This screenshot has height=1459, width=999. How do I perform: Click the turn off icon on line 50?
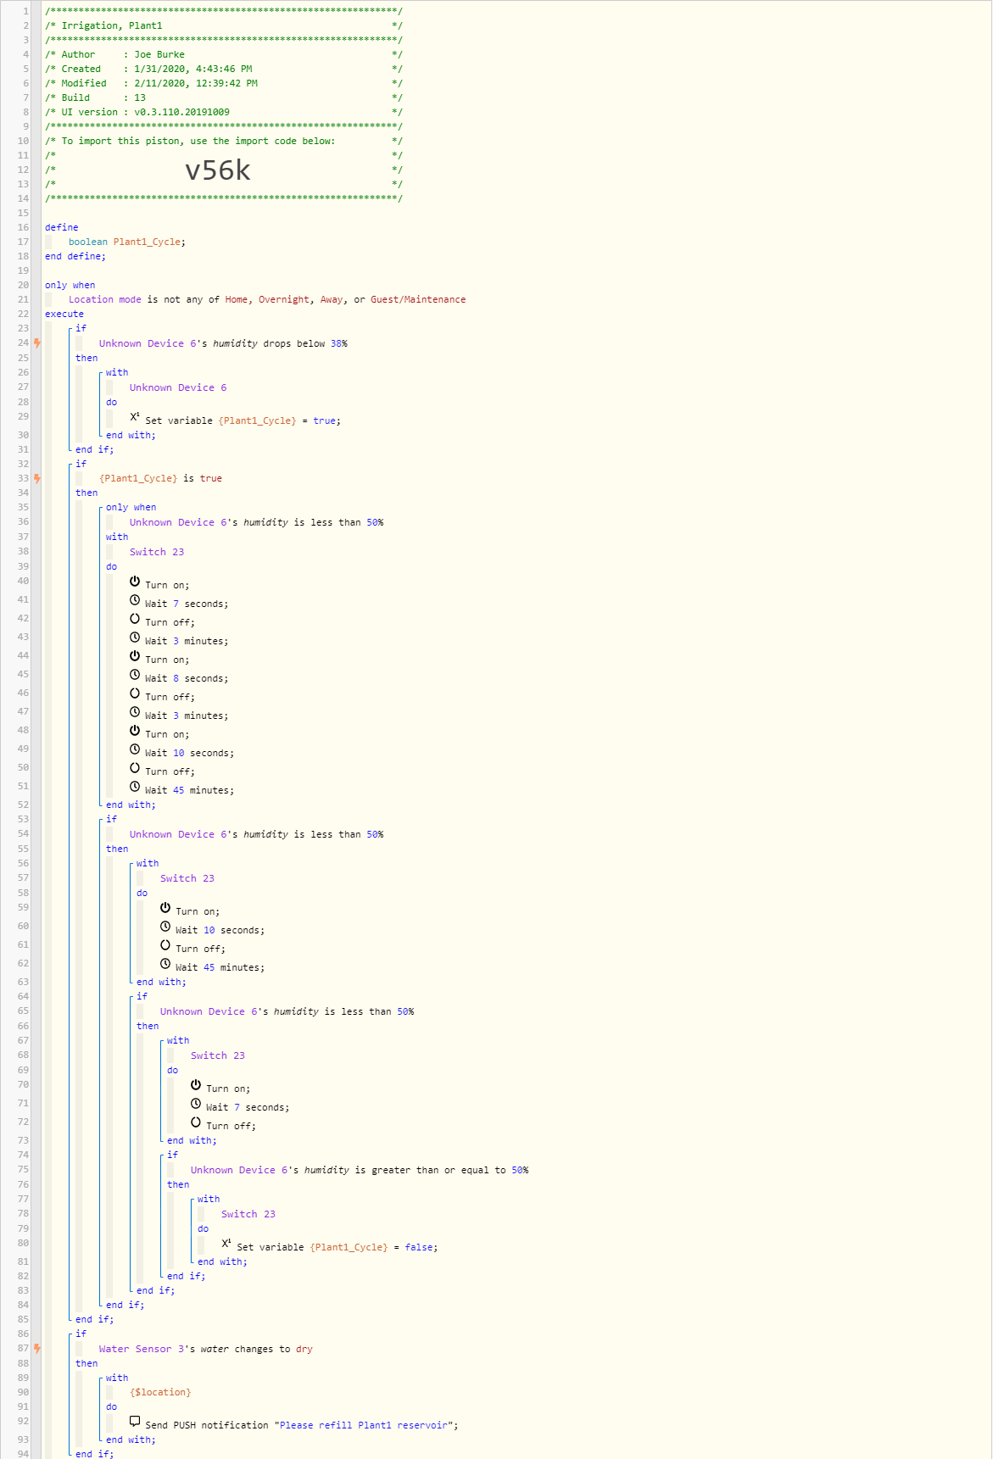coord(135,768)
